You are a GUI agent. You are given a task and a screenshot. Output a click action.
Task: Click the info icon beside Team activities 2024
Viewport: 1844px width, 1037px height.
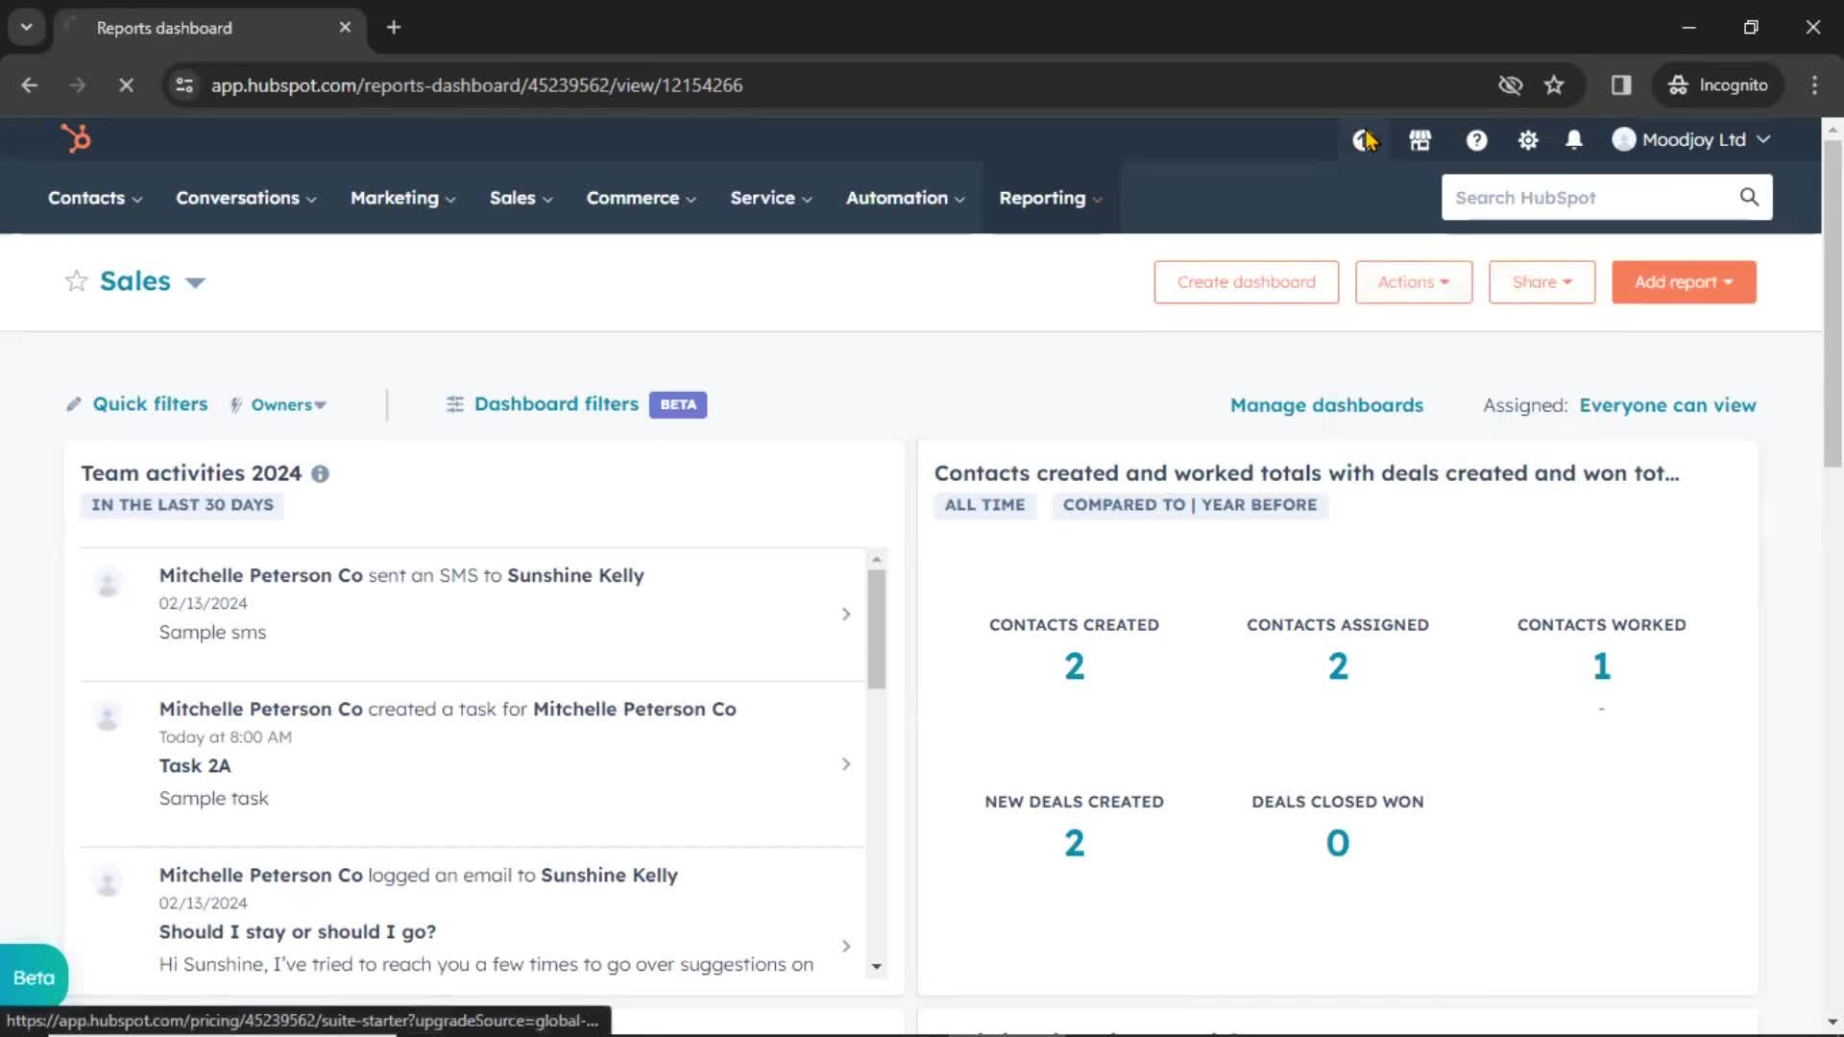(x=320, y=473)
